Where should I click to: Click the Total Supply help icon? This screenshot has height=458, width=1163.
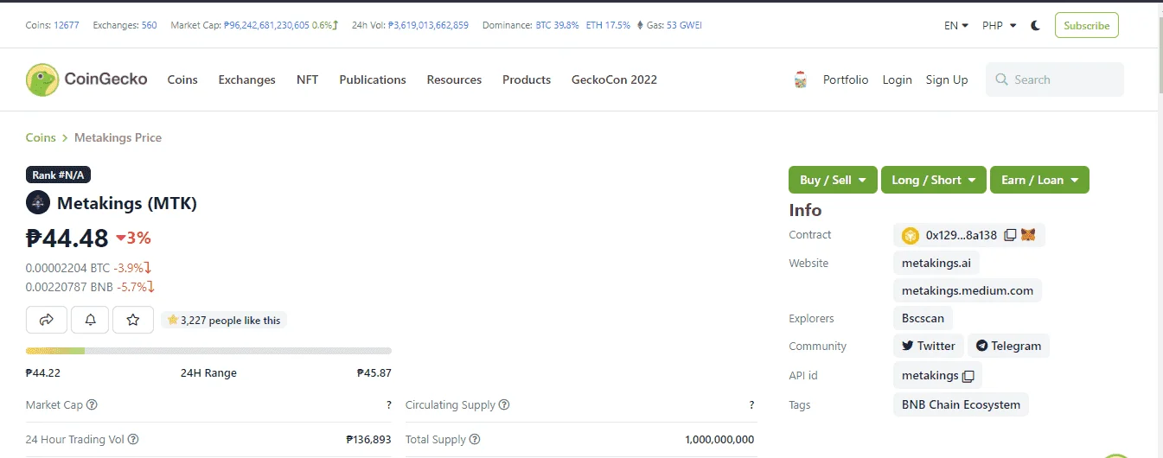click(x=475, y=439)
